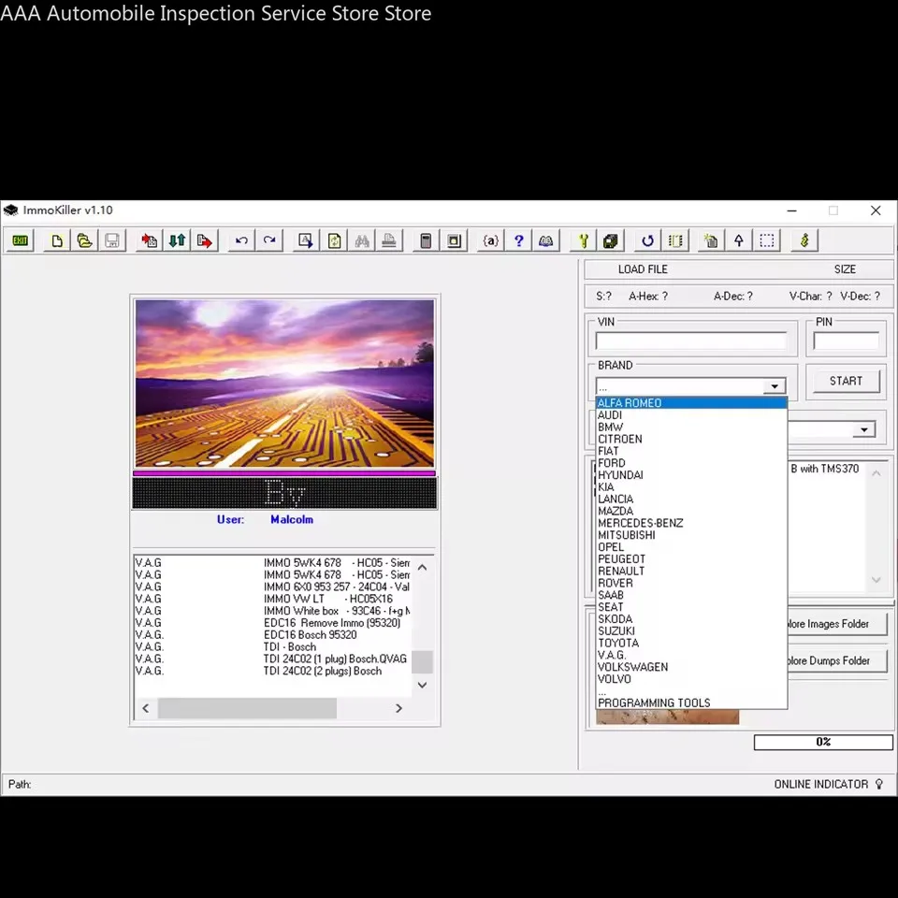898x898 pixels.
Task: Click the floppy disk save icon
Action: [x=112, y=240]
